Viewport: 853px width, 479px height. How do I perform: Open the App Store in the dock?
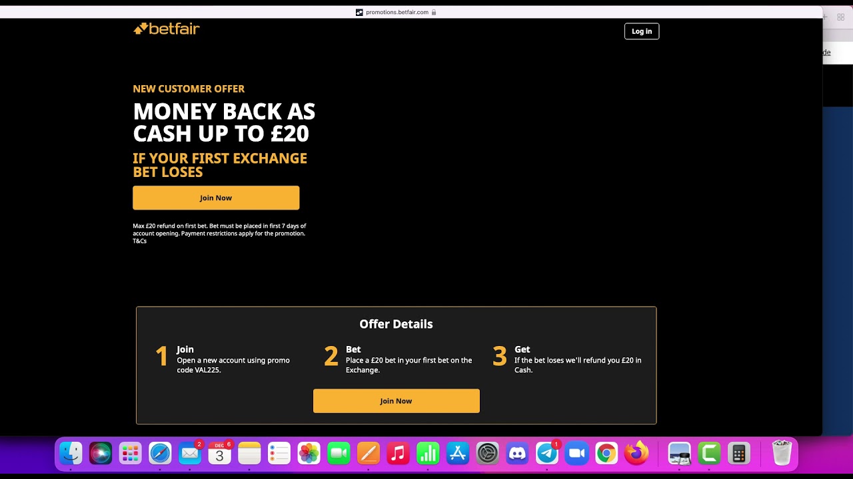458,454
